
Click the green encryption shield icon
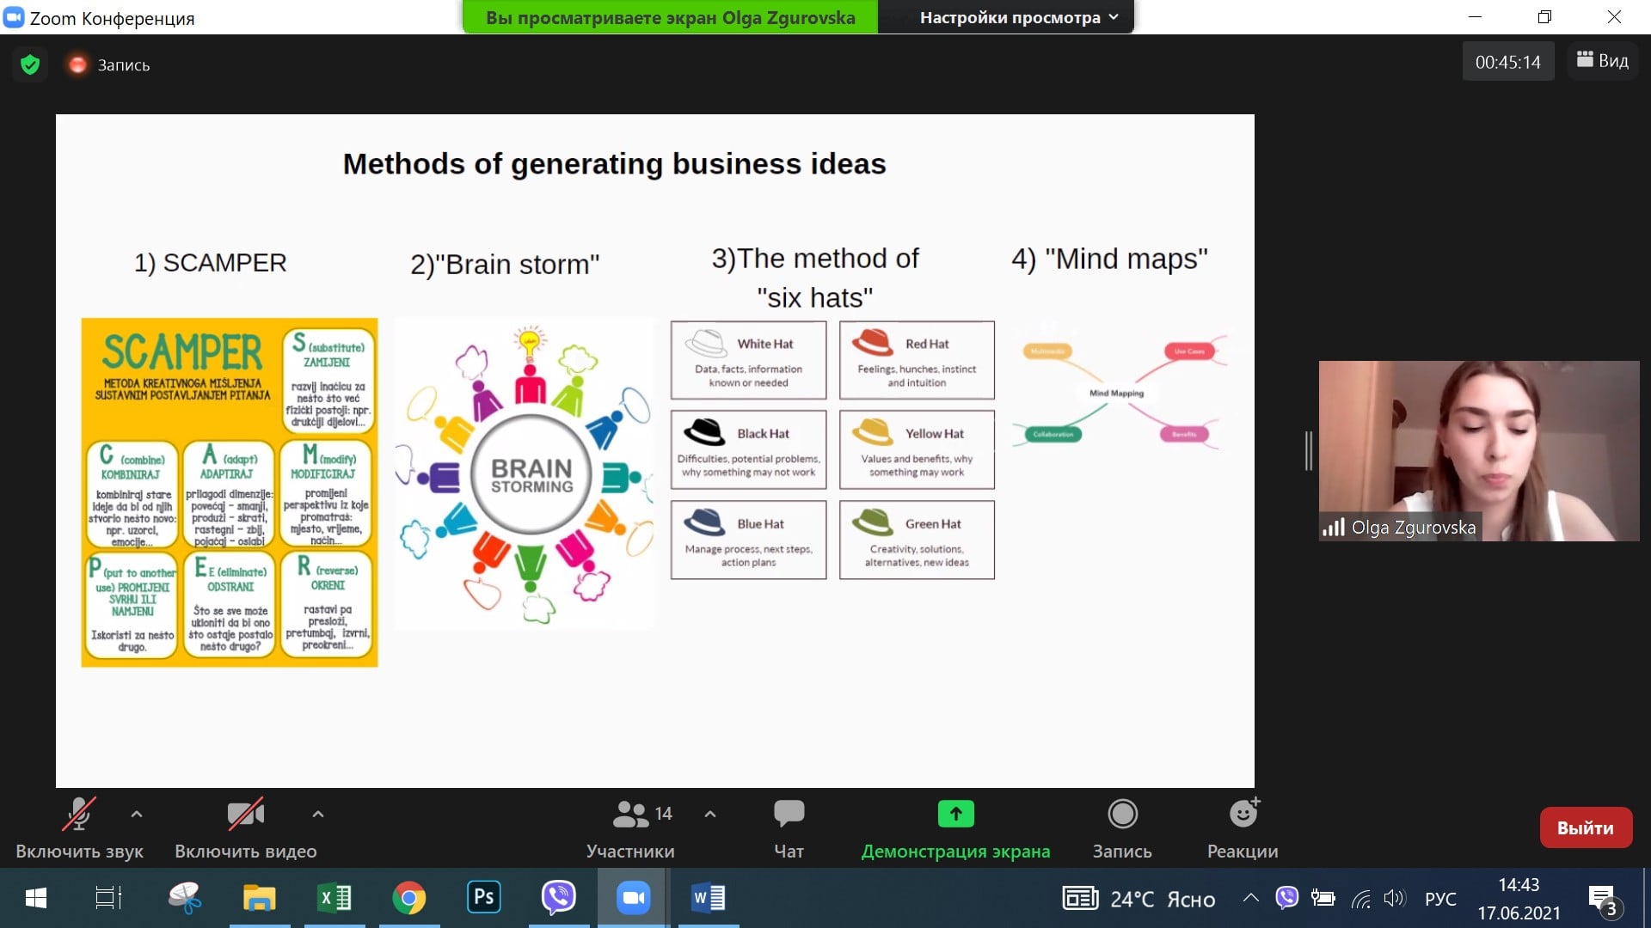(30, 64)
